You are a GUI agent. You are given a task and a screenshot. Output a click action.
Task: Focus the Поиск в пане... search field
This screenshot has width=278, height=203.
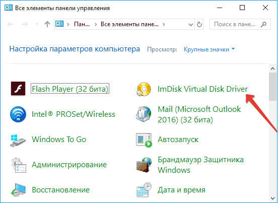(x=240, y=24)
